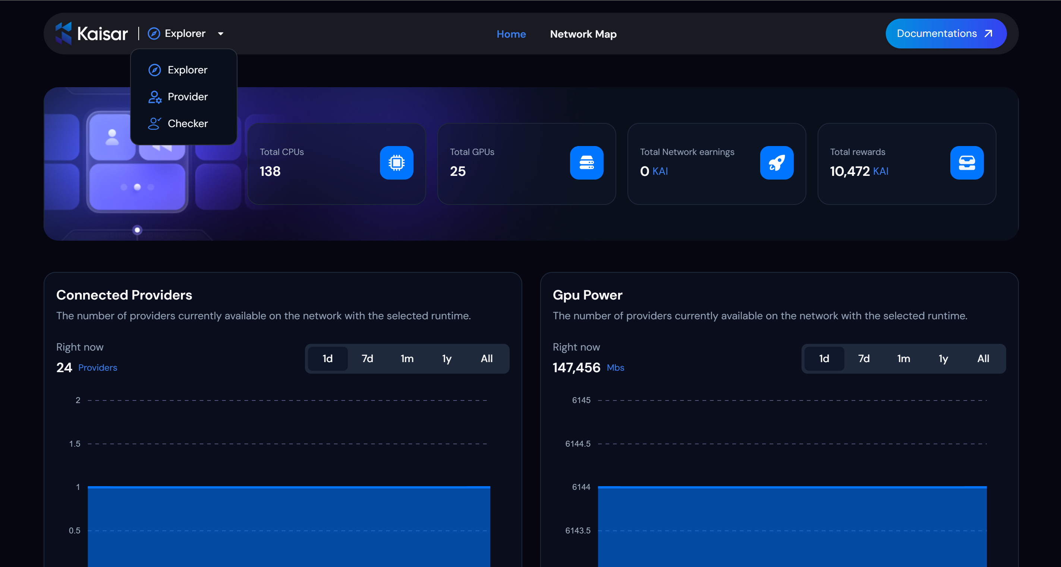The height and width of the screenshot is (567, 1061).
Task: Click the Providers link under Right now
Action: coord(98,367)
